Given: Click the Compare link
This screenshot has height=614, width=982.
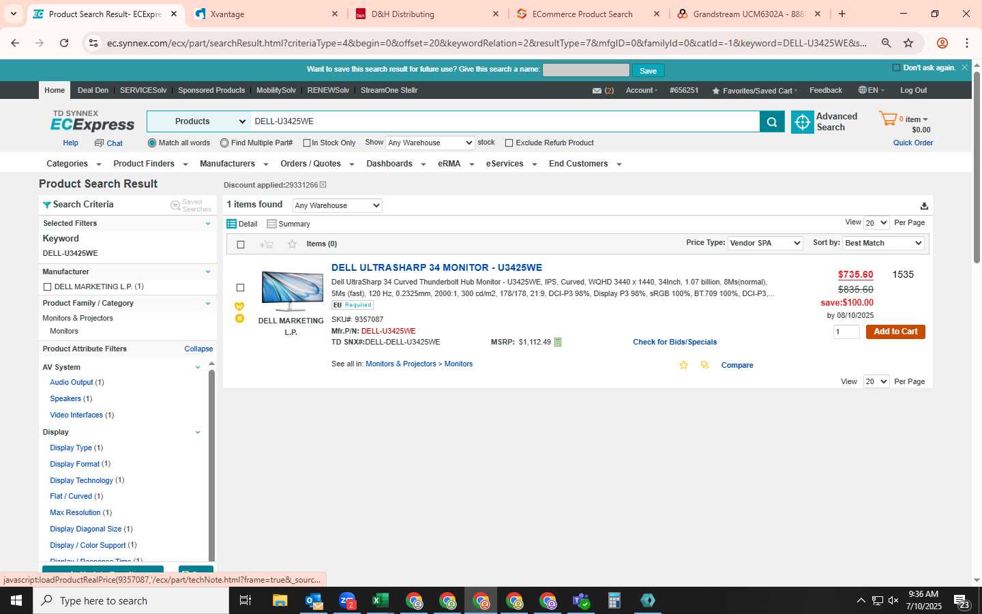Looking at the screenshot, I should point(737,366).
